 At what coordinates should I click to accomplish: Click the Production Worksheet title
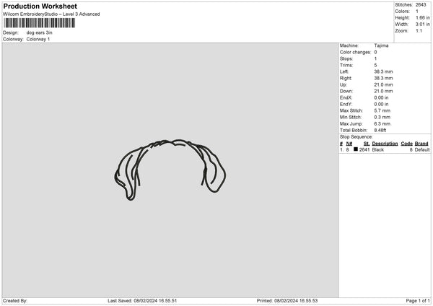click(x=40, y=6)
